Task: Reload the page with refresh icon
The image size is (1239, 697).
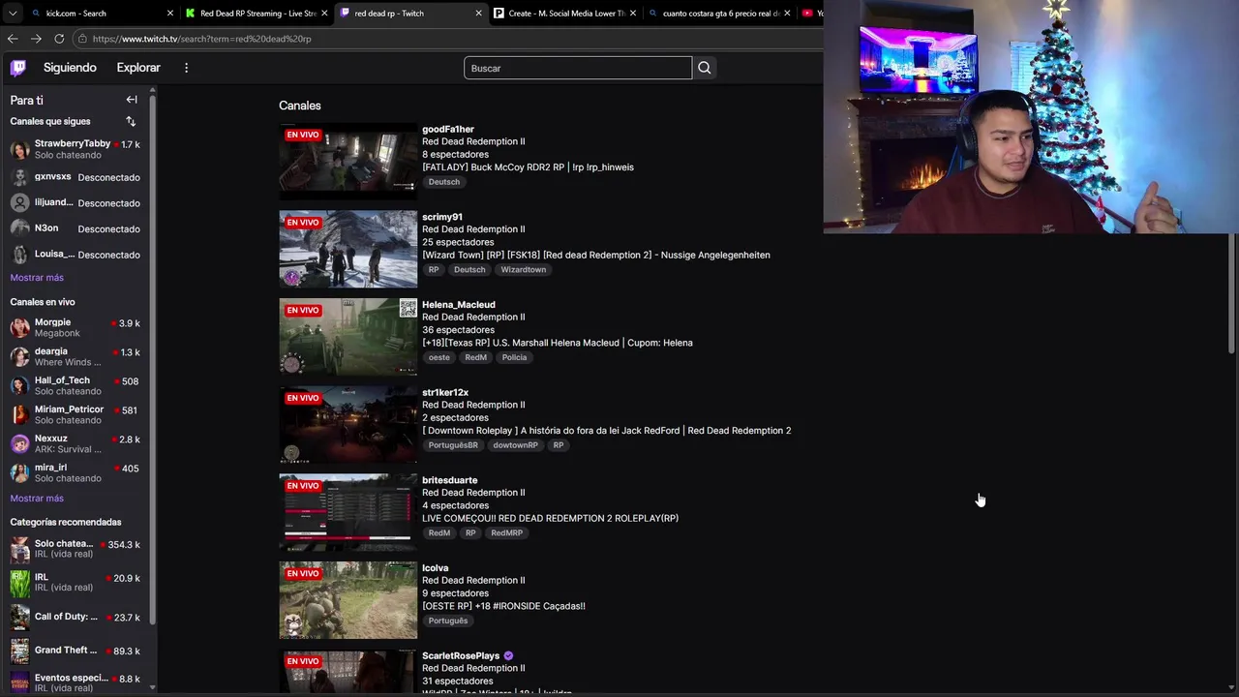Action: click(x=59, y=39)
